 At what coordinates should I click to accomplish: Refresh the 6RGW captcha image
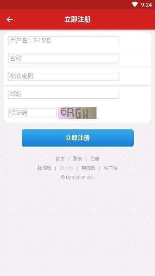77,113
